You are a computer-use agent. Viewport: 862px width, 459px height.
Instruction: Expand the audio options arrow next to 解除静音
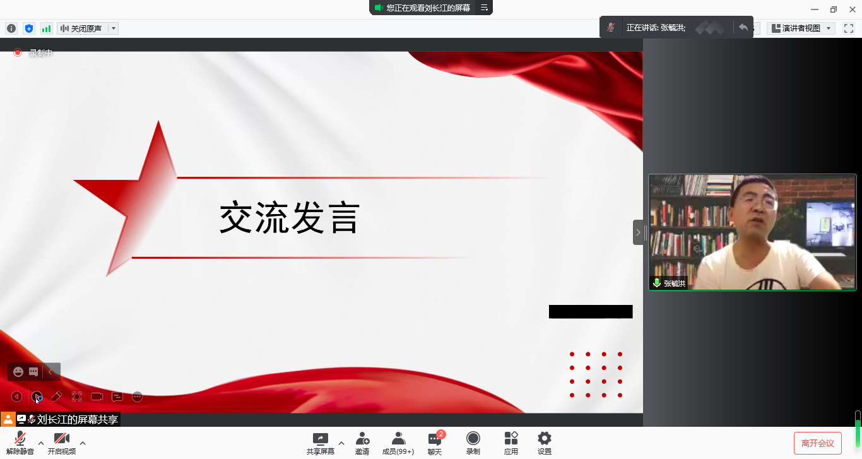point(41,443)
